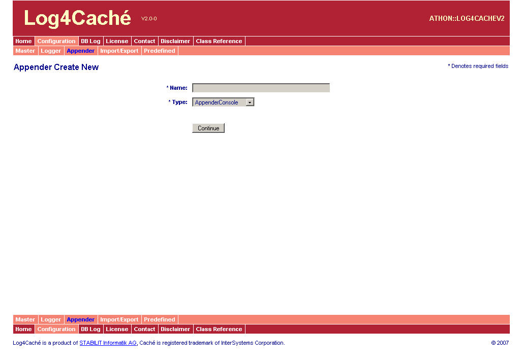Open top Import/Export submenu tab
Image resolution: width=523 pixels, height=361 pixels.
tap(119, 51)
